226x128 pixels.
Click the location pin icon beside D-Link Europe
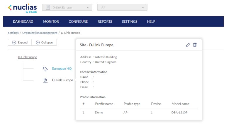45,80
